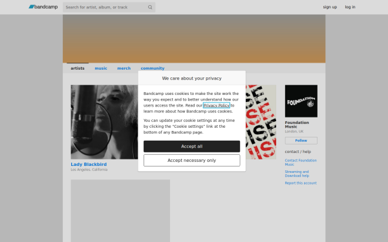Focus the artist, album, or track search field
The width and height of the screenshot is (388, 242).
click(x=109, y=7)
